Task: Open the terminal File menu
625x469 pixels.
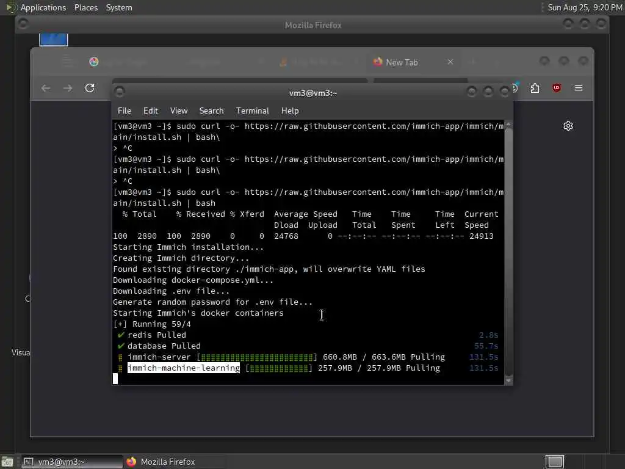Action: pos(125,111)
